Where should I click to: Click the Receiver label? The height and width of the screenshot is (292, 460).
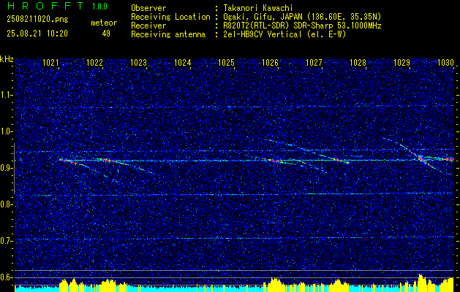tap(148, 26)
